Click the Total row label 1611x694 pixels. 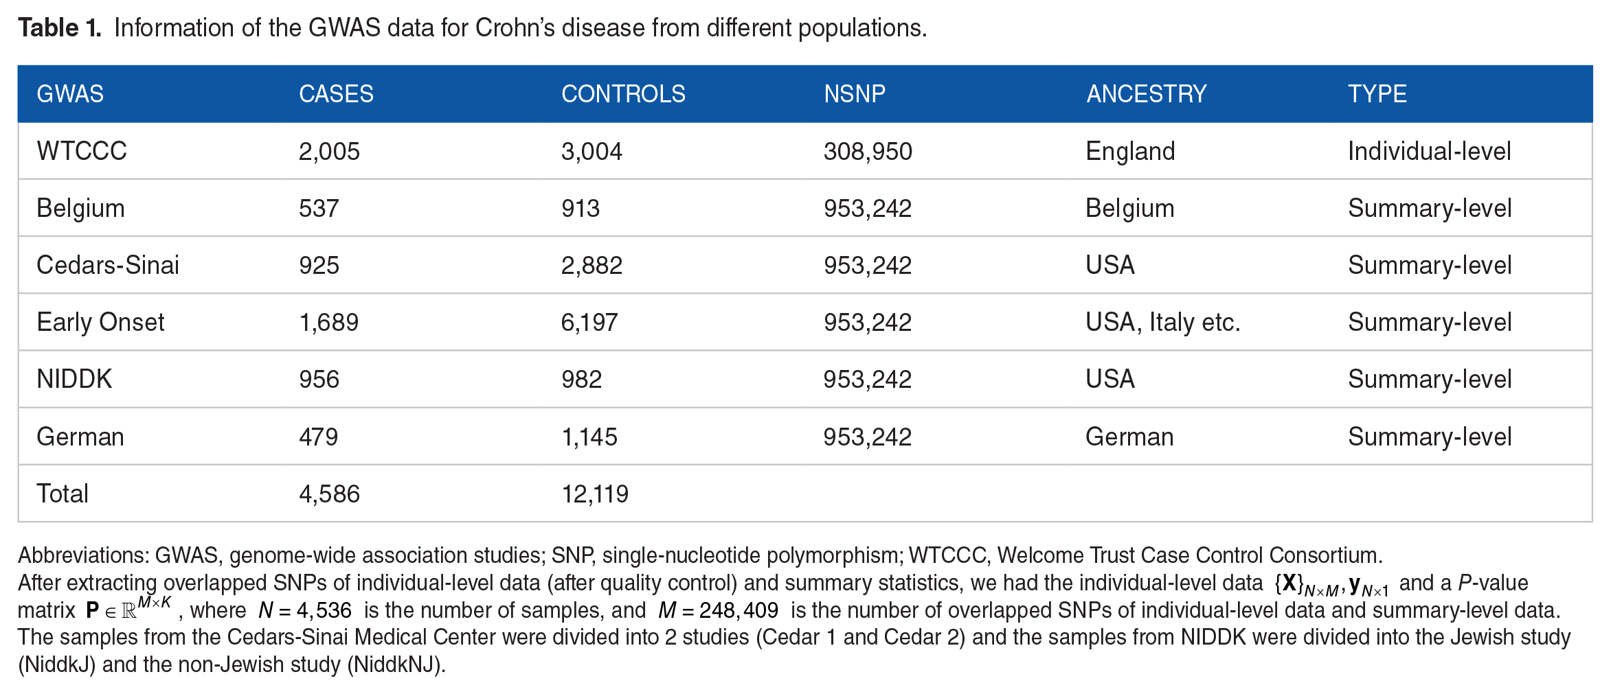pyautogui.click(x=63, y=494)
